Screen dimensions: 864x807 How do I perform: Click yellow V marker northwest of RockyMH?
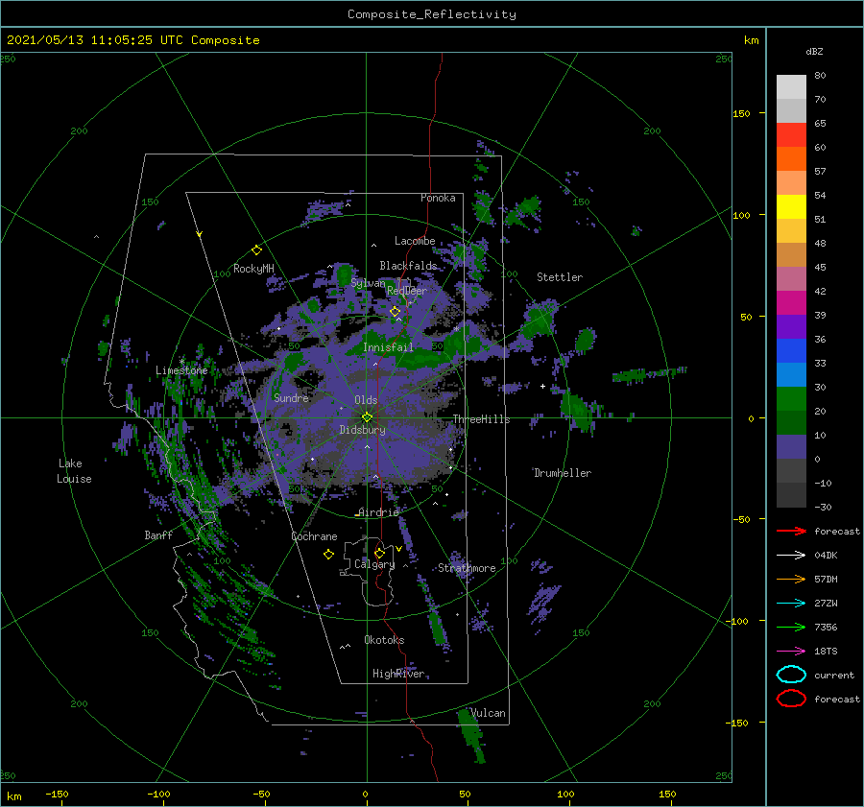pos(200,235)
